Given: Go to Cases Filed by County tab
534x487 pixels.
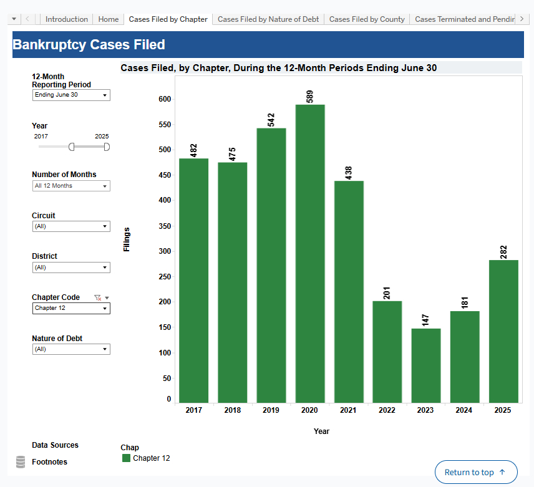Looking at the screenshot, I should click(367, 19).
